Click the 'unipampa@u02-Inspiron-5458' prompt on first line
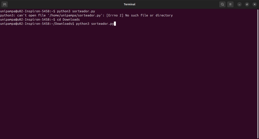 (x=25, y=11)
